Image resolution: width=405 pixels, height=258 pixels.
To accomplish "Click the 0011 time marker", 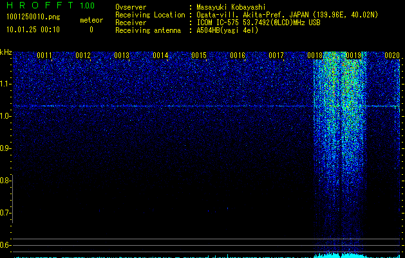I will 44,55.
